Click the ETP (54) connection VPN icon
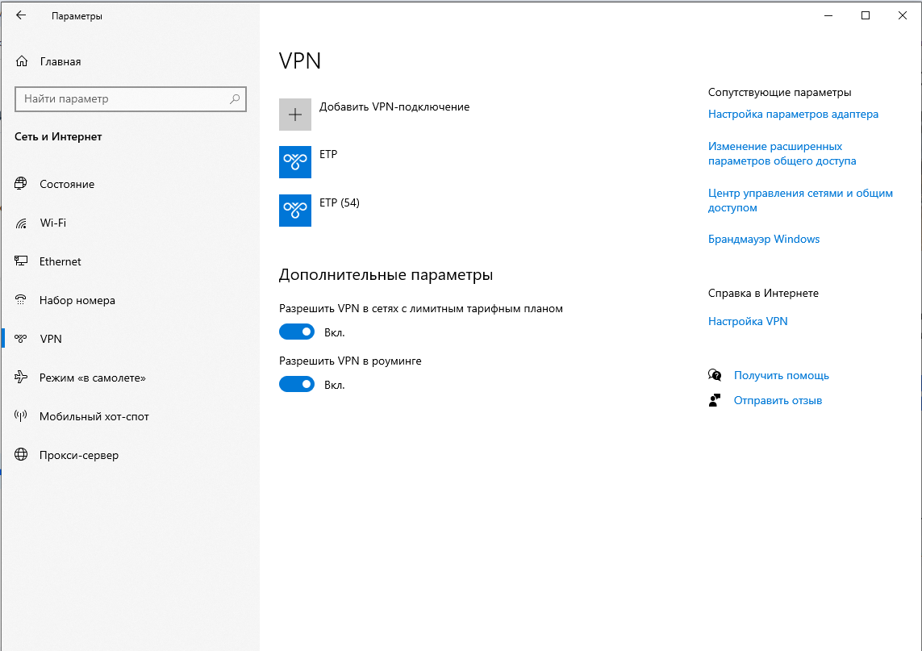This screenshot has width=922, height=651. click(295, 210)
